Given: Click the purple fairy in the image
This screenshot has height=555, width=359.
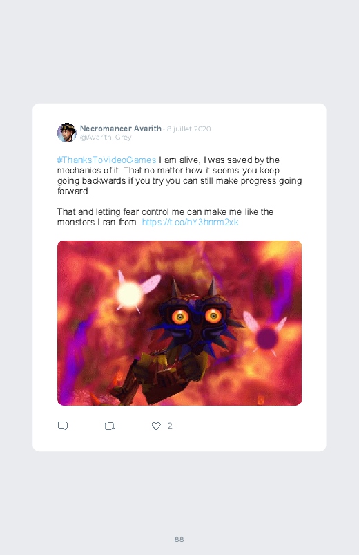Looking at the screenshot, I should pos(266,337).
